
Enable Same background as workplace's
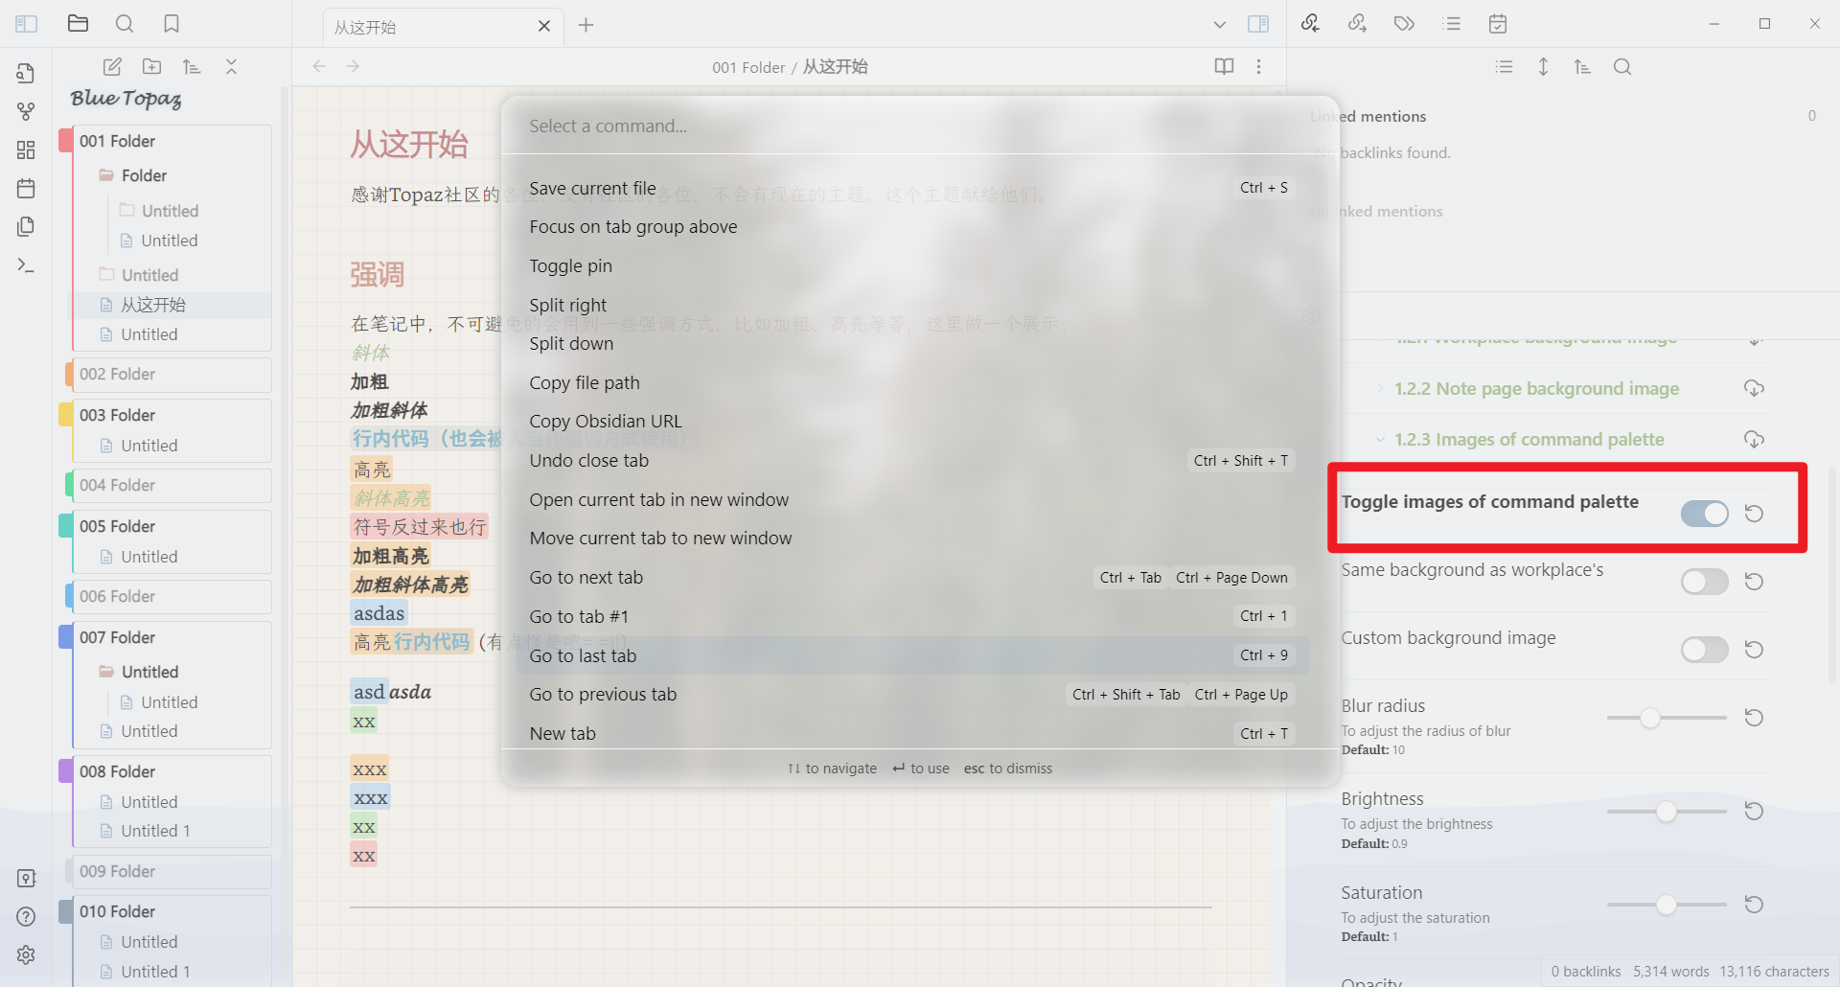[x=1704, y=582]
